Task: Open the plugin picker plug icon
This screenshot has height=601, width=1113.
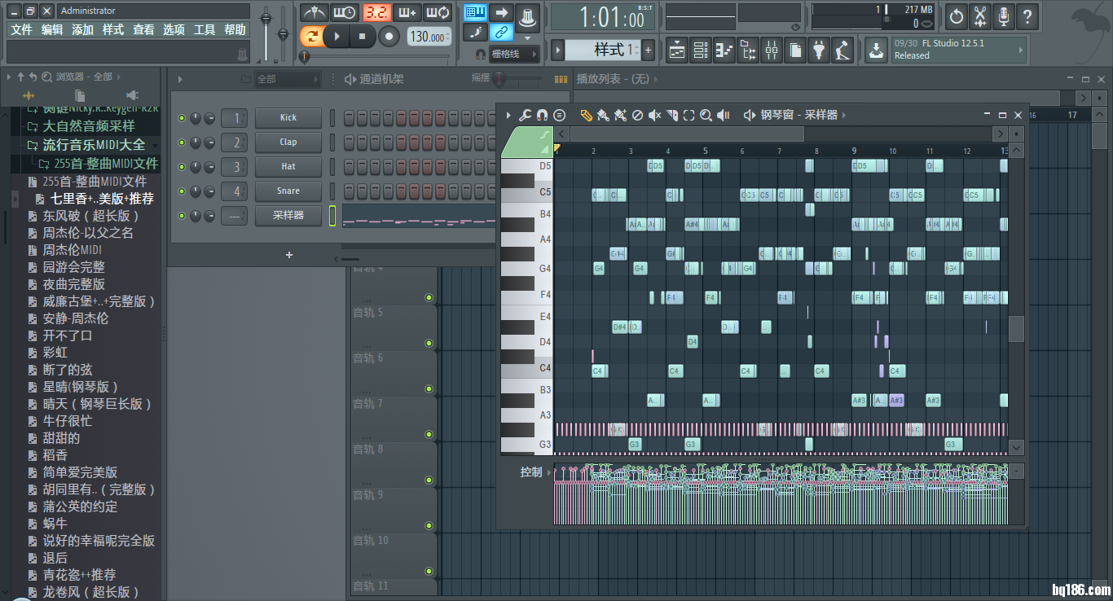Action: (x=819, y=50)
